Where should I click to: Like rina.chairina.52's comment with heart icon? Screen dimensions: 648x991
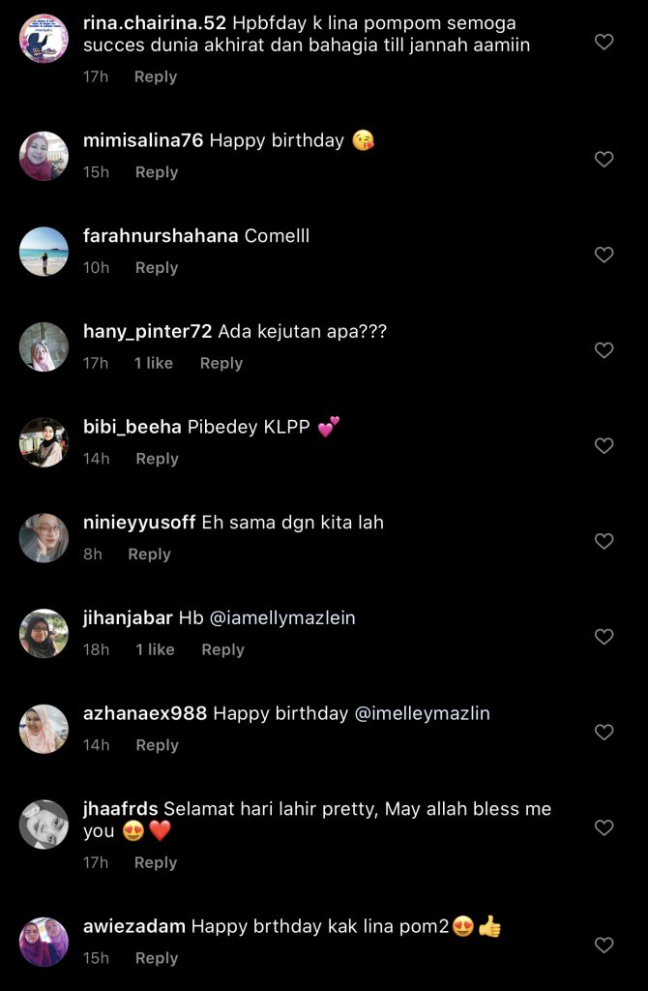(604, 42)
